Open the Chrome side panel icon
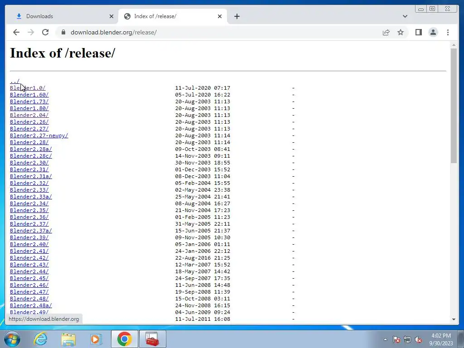The image size is (464, 348). click(x=418, y=32)
